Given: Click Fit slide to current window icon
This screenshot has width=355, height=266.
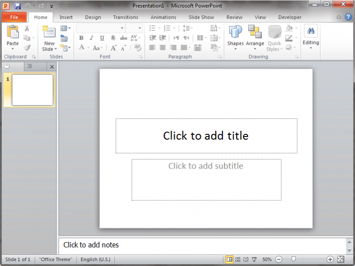Looking at the screenshot, I should tap(341, 259).
